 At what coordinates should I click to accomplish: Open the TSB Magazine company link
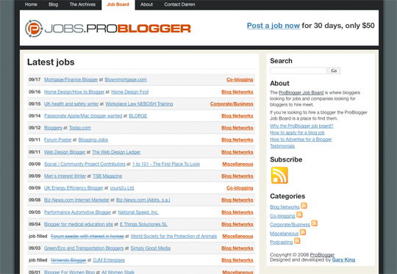coord(107,176)
